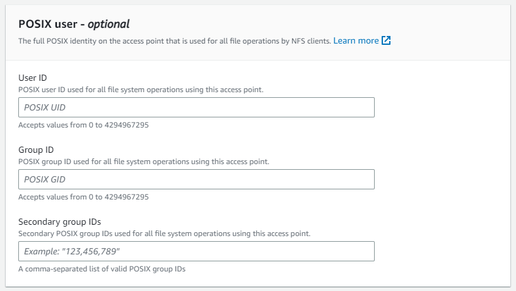Focus the POSIX GID input field
516x291 pixels.
point(196,179)
